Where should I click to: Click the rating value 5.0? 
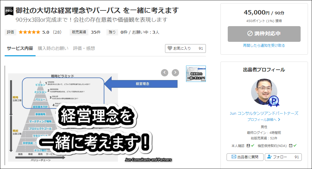click(45, 32)
